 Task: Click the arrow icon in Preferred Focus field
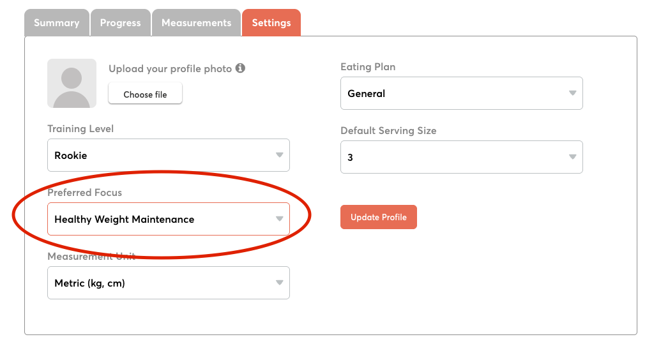279,219
